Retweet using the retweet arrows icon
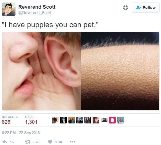The image size is (161, 145). pyautogui.click(x=28, y=142)
